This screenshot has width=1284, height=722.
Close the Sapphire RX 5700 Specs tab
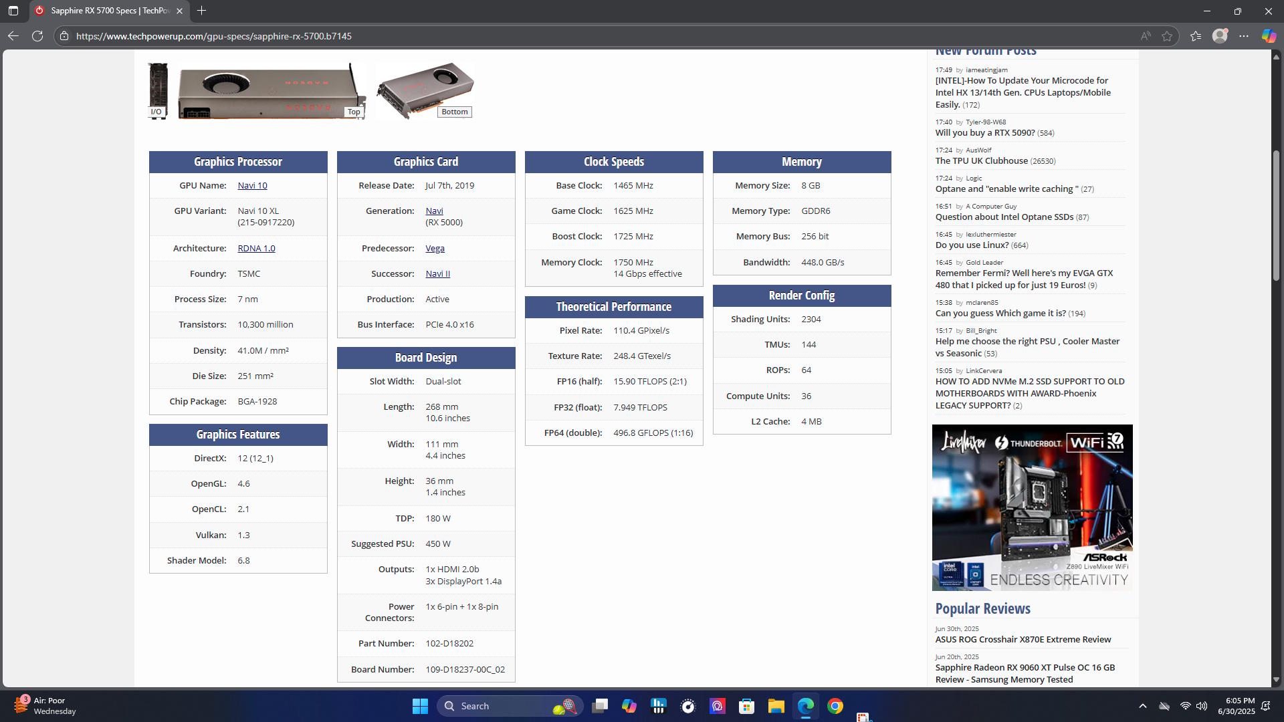tap(179, 11)
